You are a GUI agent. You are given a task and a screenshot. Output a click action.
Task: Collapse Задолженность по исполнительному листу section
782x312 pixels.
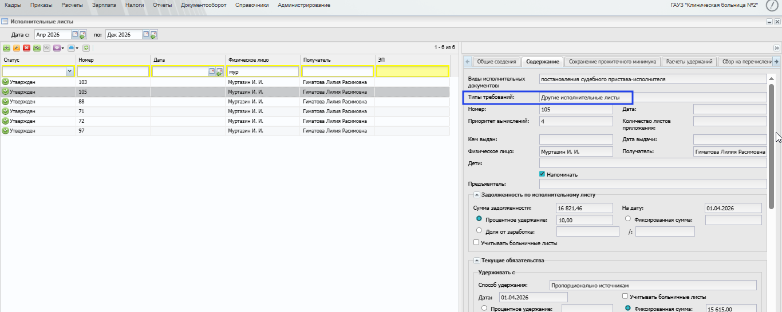[x=476, y=195]
